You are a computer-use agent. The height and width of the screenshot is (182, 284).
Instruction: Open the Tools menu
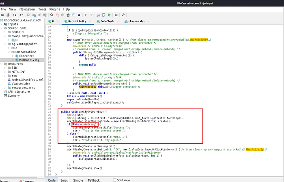pos(42,9)
